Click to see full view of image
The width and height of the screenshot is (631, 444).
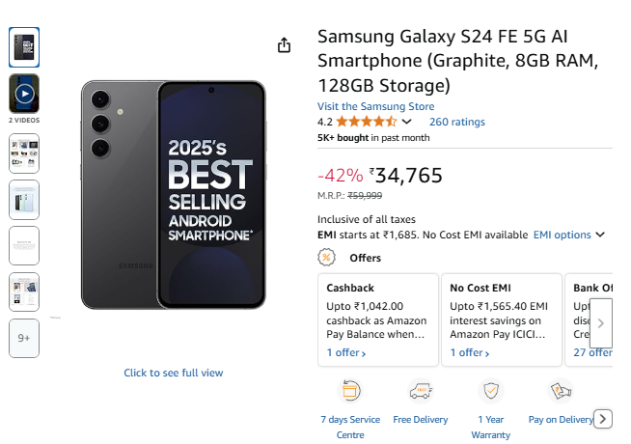173,373
